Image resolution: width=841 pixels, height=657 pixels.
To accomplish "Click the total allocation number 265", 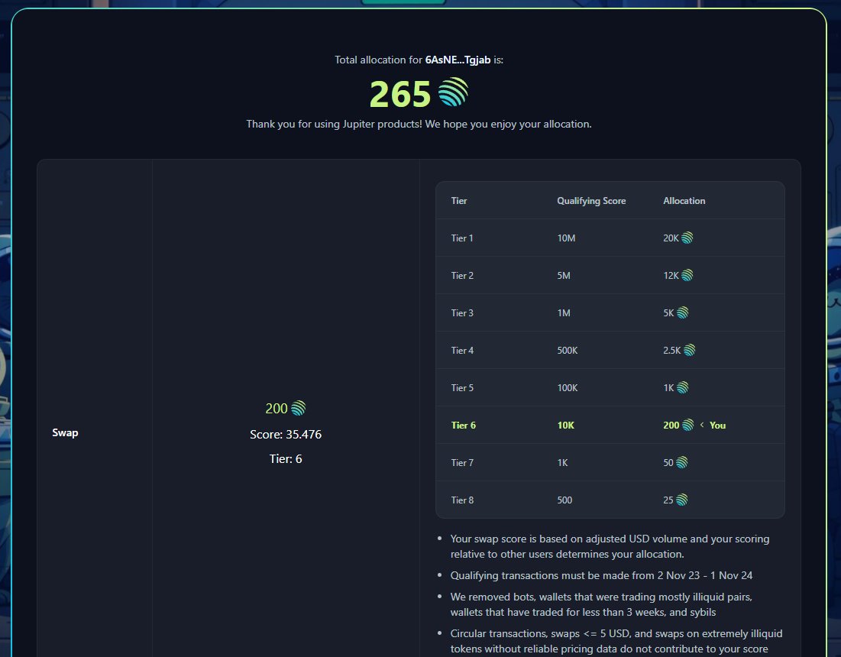I will 400,94.
